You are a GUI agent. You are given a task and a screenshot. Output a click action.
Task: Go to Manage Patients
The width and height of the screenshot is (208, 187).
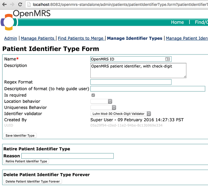click(x=38, y=38)
